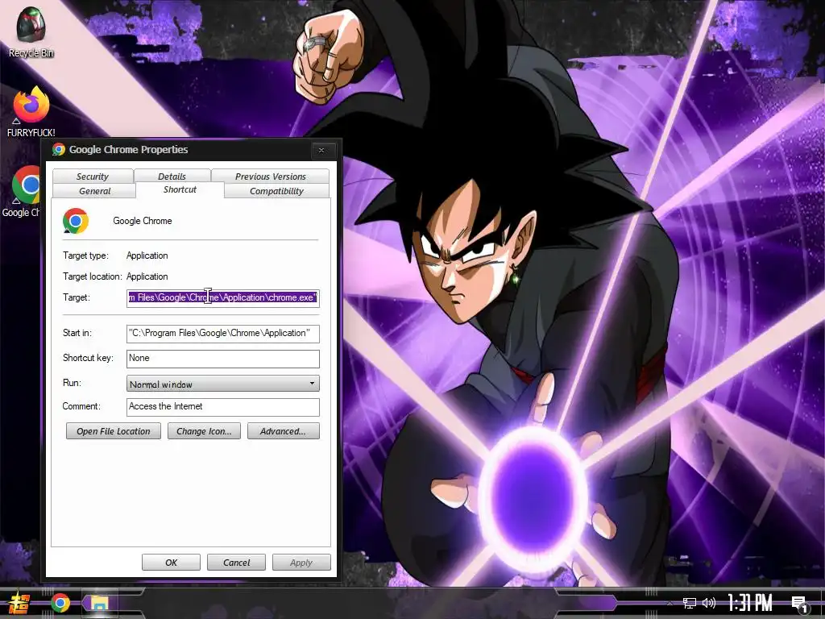The height and width of the screenshot is (619, 825).
Task: Open the Recycle Bin desktop icon
Action: pos(31,31)
